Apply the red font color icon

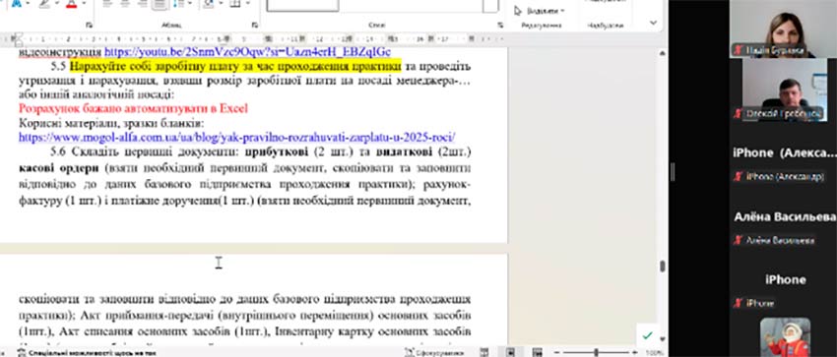pyautogui.click(x=72, y=4)
